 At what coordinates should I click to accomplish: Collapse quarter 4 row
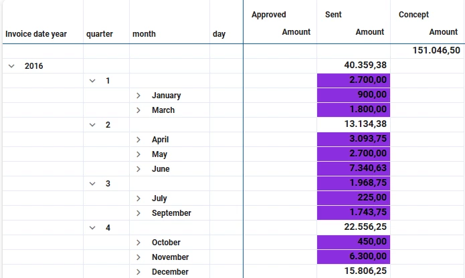coord(92,228)
